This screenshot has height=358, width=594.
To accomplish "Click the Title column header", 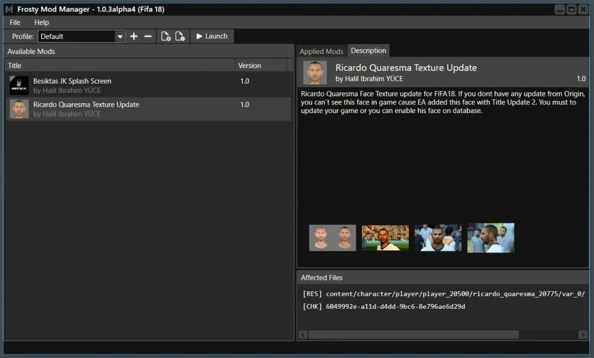I will pos(120,66).
